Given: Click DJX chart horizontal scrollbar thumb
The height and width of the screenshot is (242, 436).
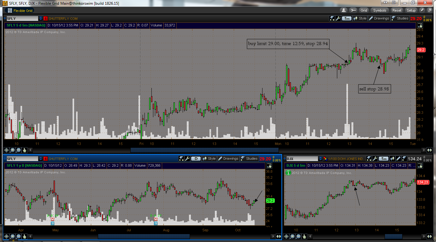Looking at the screenshot, I should (393, 236).
